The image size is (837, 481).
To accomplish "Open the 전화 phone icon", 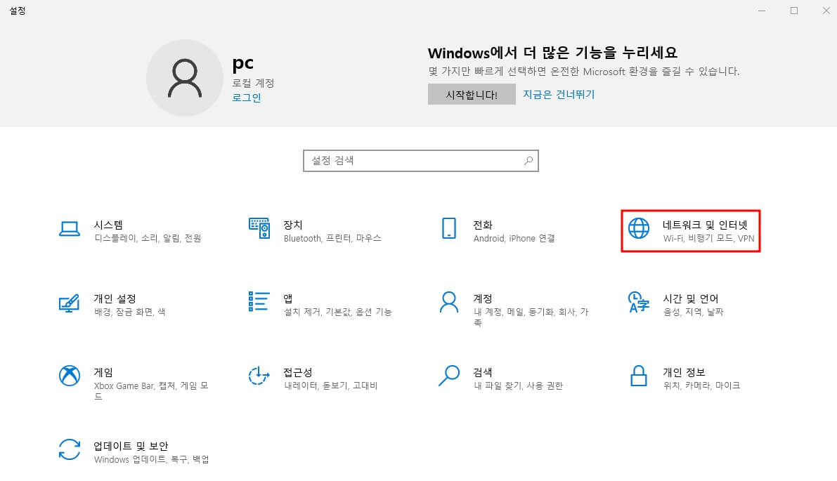I will (x=449, y=228).
